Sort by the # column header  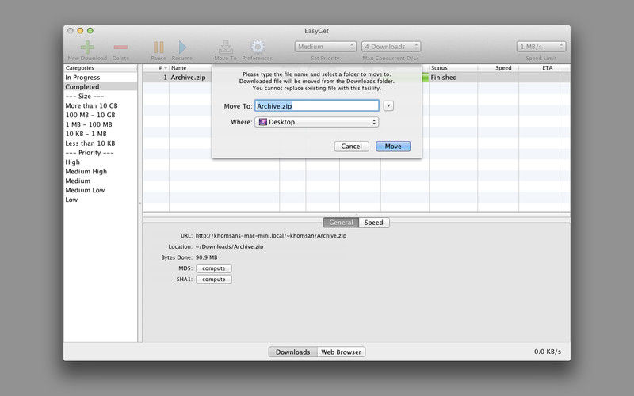coord(156,68)
